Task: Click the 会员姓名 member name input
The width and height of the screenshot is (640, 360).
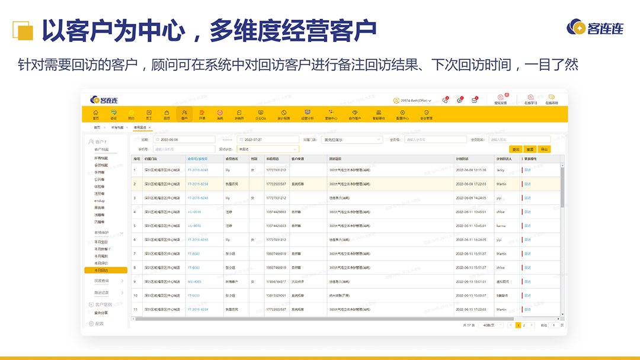Action: [520, 139]
